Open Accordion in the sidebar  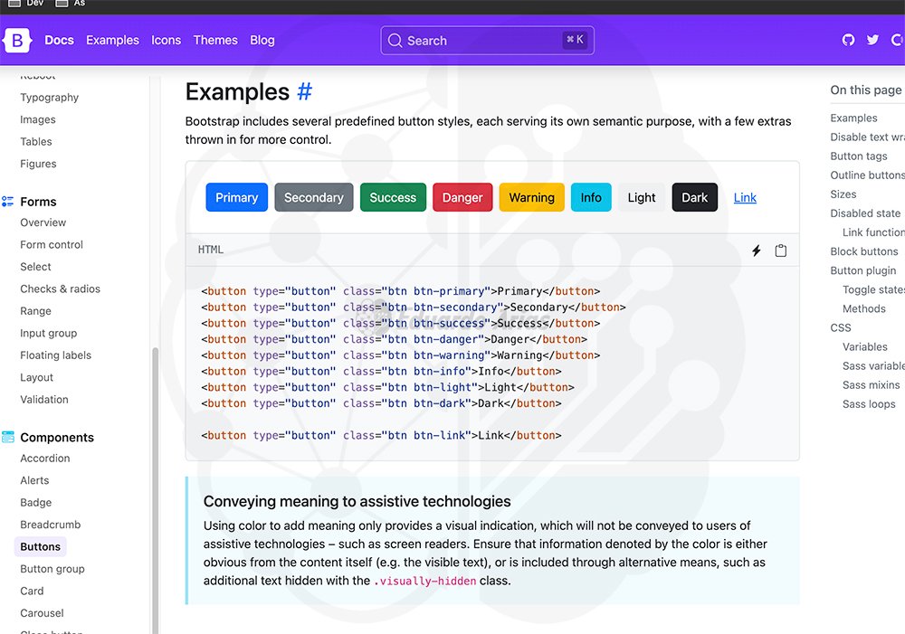click(45, 459)
